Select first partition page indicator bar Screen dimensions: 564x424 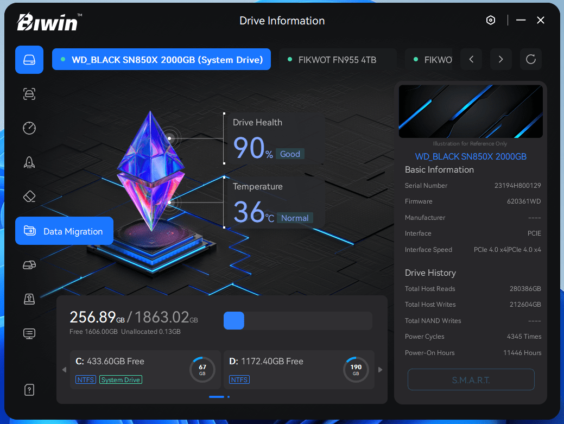tap(217, 397)
